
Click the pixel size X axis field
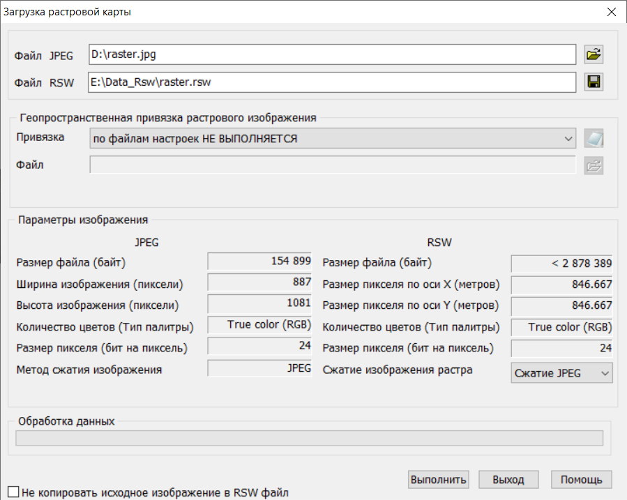(561, 285)
